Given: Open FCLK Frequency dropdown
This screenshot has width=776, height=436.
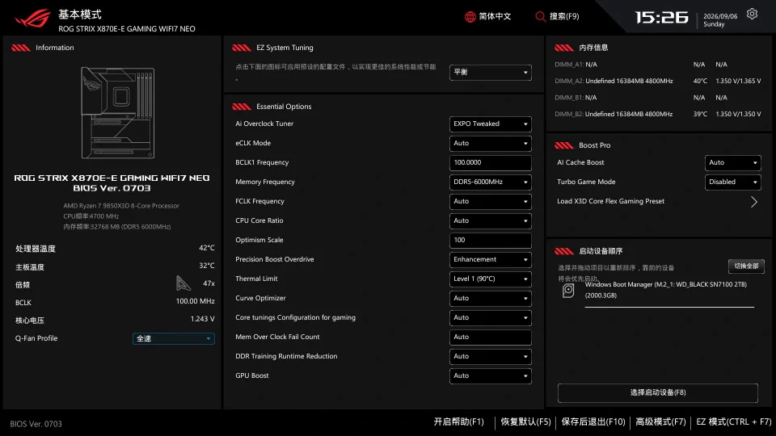Looking at the screenshot, I should point(491,201).
